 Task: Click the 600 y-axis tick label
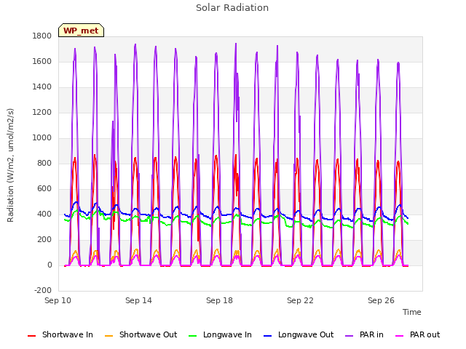point(44,189)
